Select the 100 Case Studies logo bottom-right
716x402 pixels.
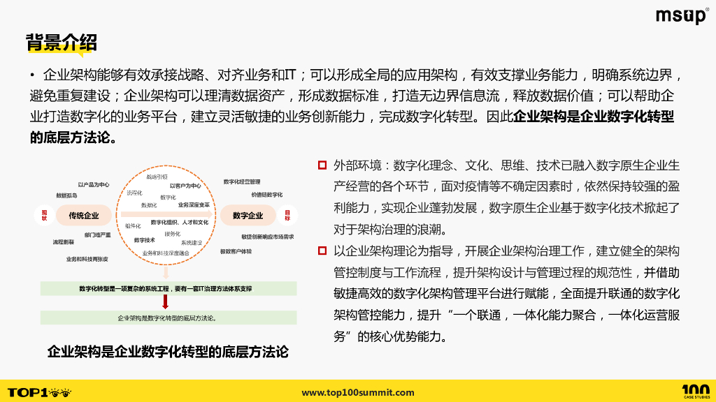click(694, 391)
